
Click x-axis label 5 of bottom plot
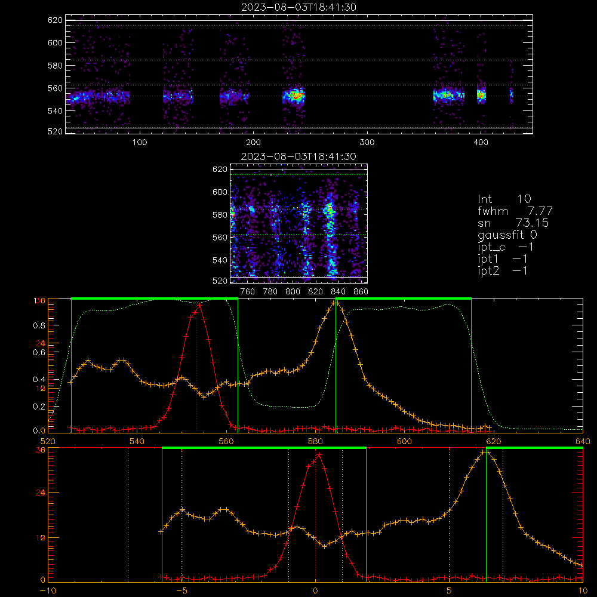click(450, 590)
